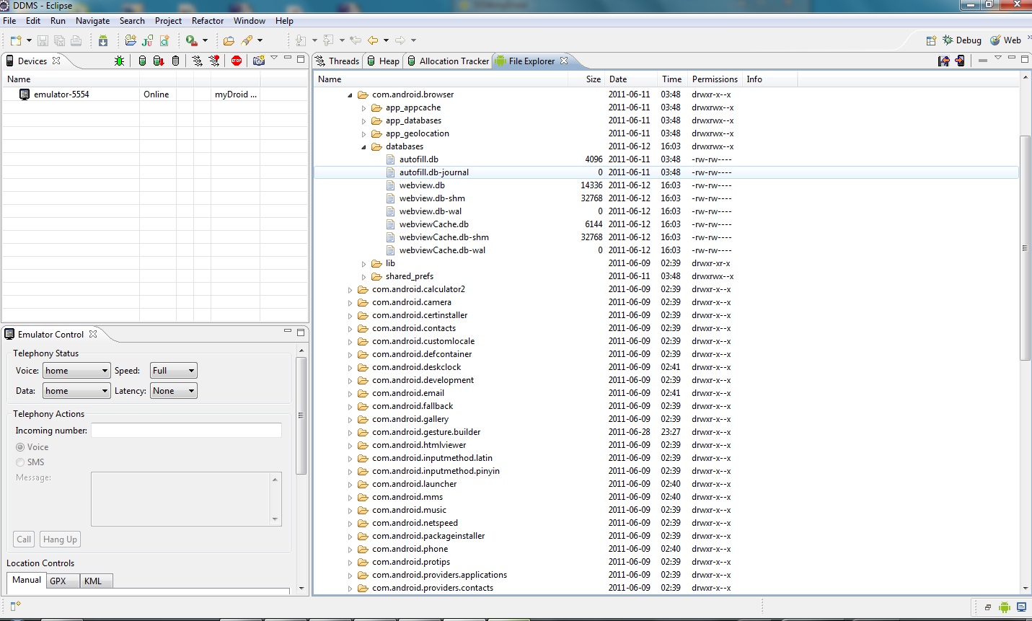The image size is (1032, 621).
Task: Open the Navigate menu
Action: click(93, 21)
